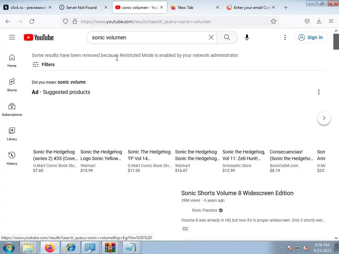Screen dimensions: 339x254
Task: Reload the page with the refresh icon
Action: pyautogui.click(x=32, y=21)
